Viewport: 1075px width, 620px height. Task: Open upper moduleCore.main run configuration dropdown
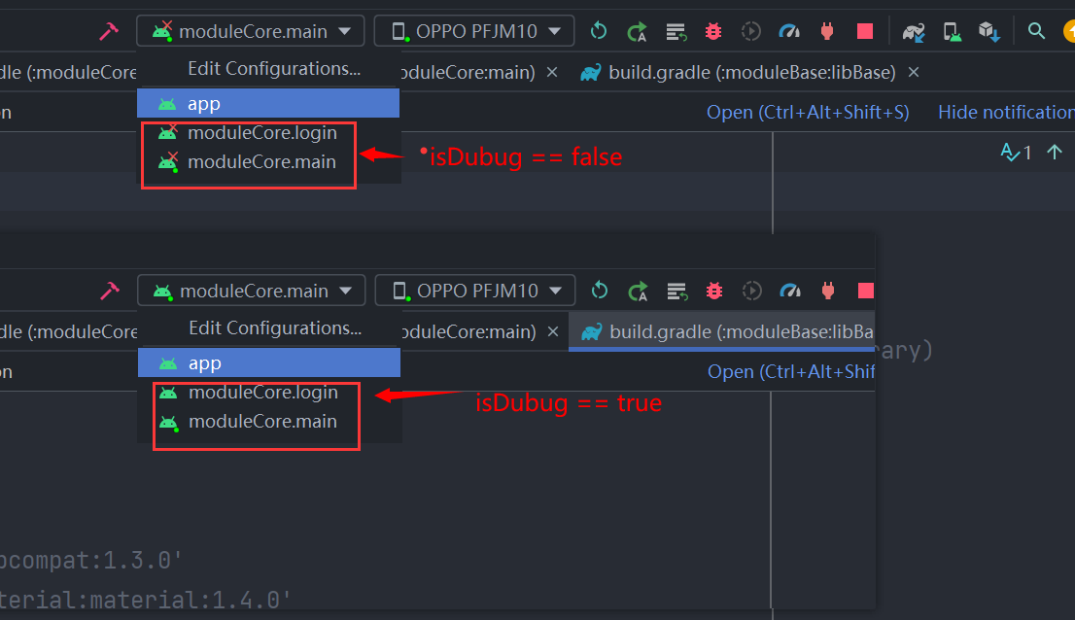tap(250, 31)
